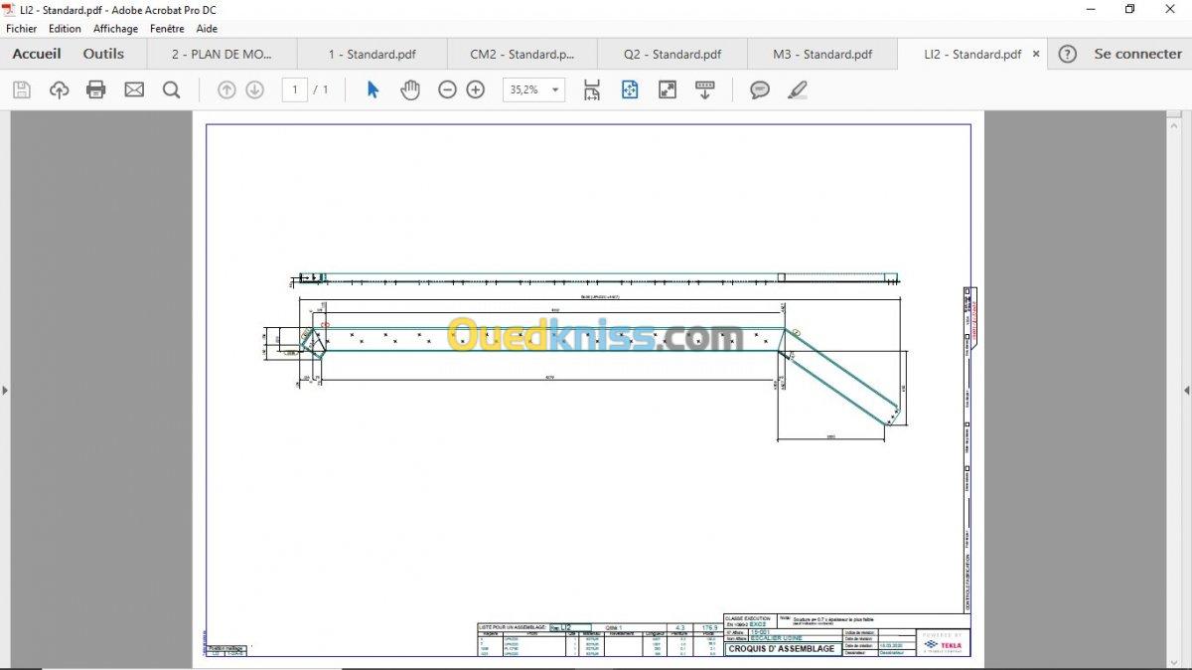The width and height of the screenshot is (1192, 670).
Task: Open the 2 - PLAN DE MO... tab
Action: click(x=222, y=55)
